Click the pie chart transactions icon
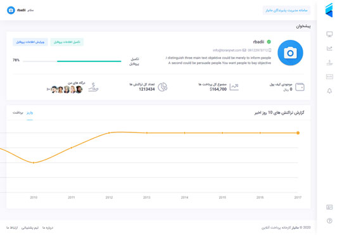The image size is (342, 235). point(163,87)
